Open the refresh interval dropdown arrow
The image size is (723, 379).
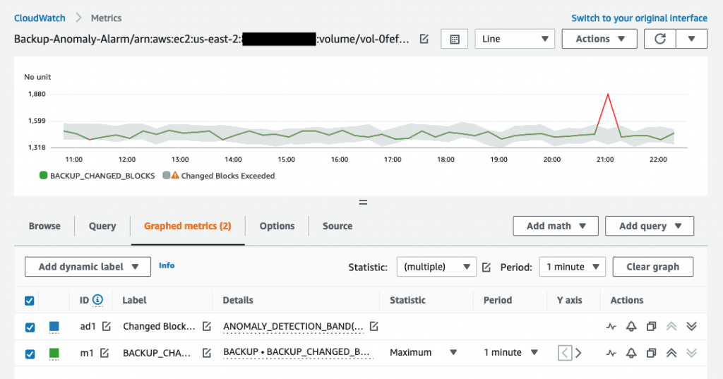(x=691, y=40)
